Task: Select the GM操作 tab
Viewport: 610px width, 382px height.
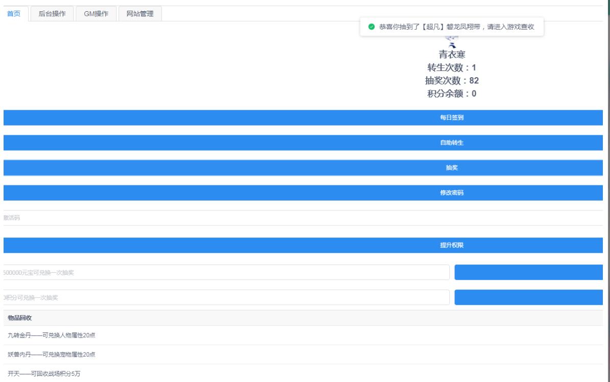Action: 96,14
